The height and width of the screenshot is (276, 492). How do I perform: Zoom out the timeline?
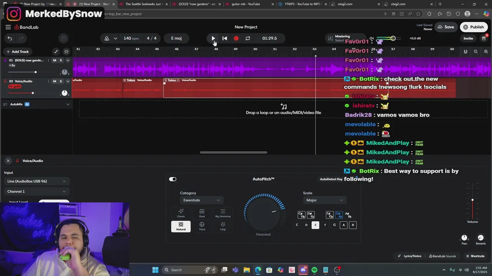tap(475, 51)
